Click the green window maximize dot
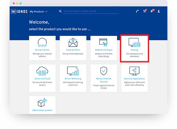 [x=21, y=4]
